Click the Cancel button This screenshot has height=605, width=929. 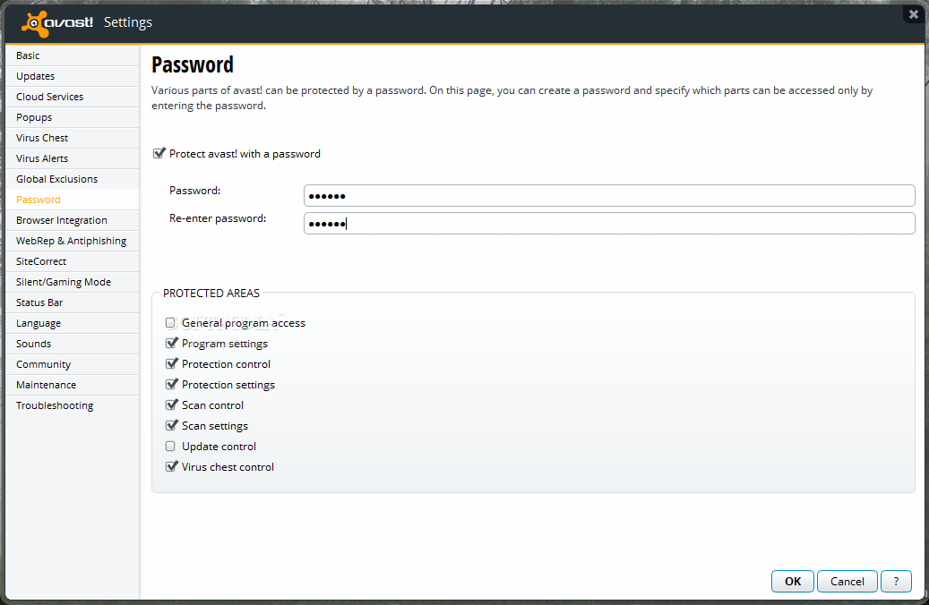tap(847, 582)
